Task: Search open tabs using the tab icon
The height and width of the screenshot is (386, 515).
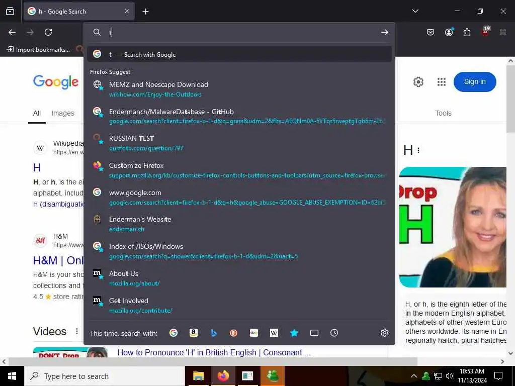Action: [x=314, y=333]
